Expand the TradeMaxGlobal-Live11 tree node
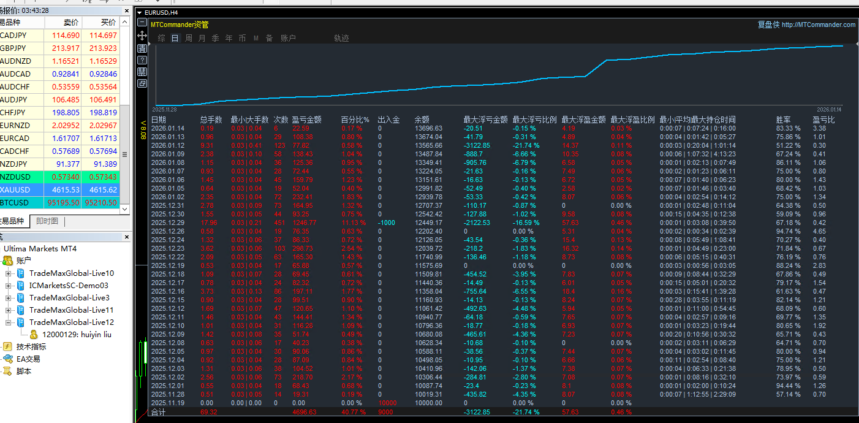The height and width of the screenshot is (423, 859). pos(9,310)
